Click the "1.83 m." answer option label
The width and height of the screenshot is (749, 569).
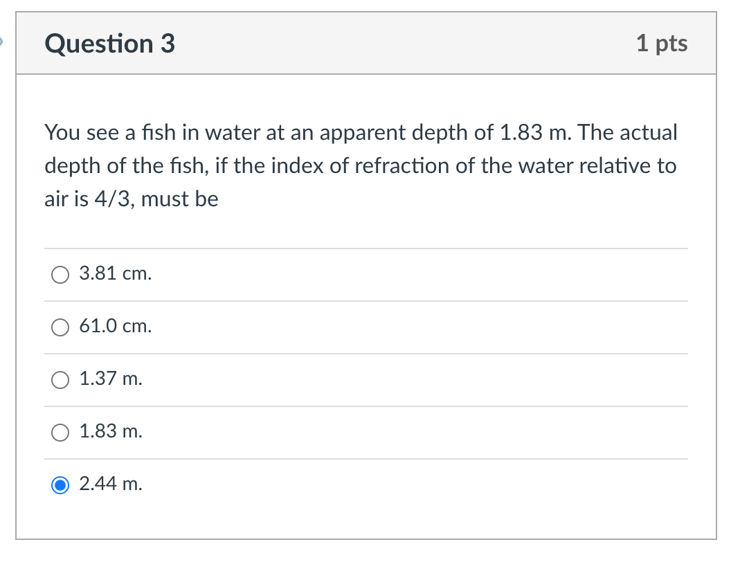click(111, 432)
